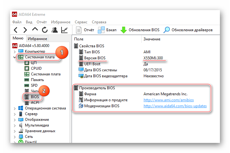
Task: Go back with the left arrow toolbar icon
Action: point(16,30)
